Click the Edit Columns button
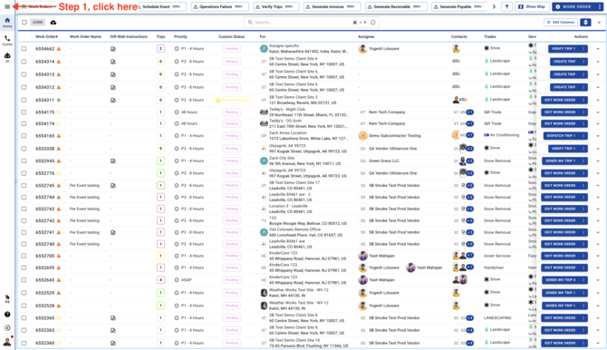Viewport: 607px width, 350px height. 561,23
